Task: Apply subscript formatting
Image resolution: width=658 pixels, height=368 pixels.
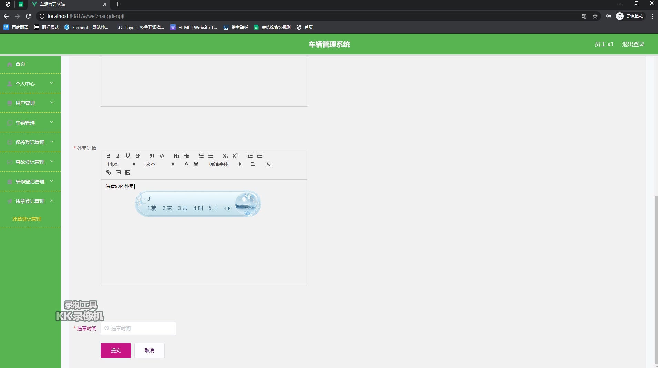Action: pyautogui.click(x=225, y=156)
